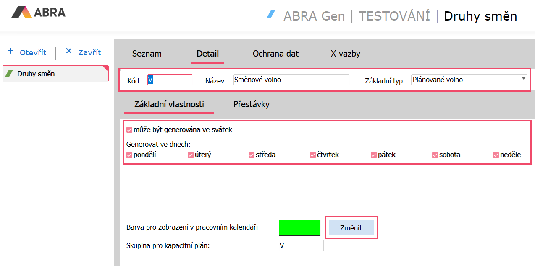Click the X icon next to Zavřít
The height and width of the screenshot is (266, 535).
tap(69, 51)
